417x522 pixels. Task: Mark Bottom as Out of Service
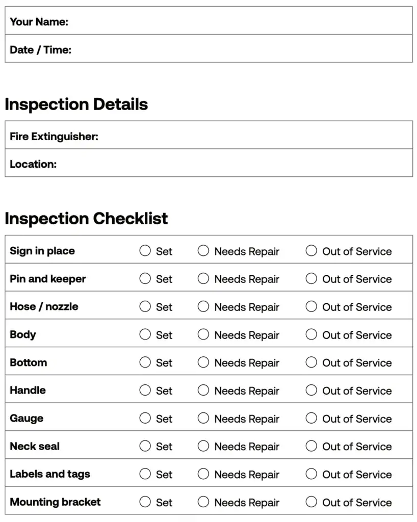tap(311, 362)
